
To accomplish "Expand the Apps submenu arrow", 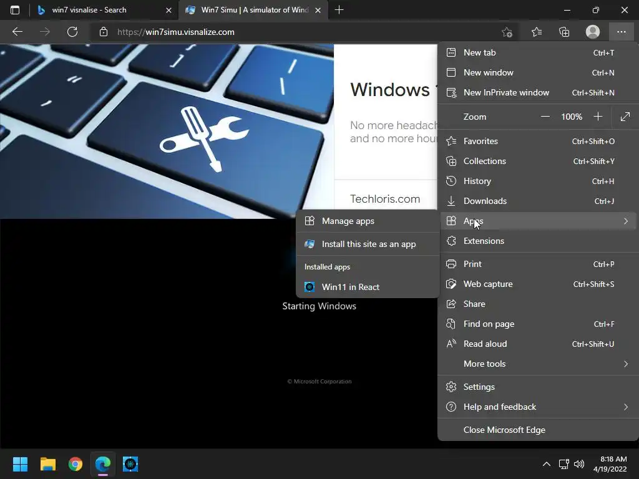I will pos(626,221).
